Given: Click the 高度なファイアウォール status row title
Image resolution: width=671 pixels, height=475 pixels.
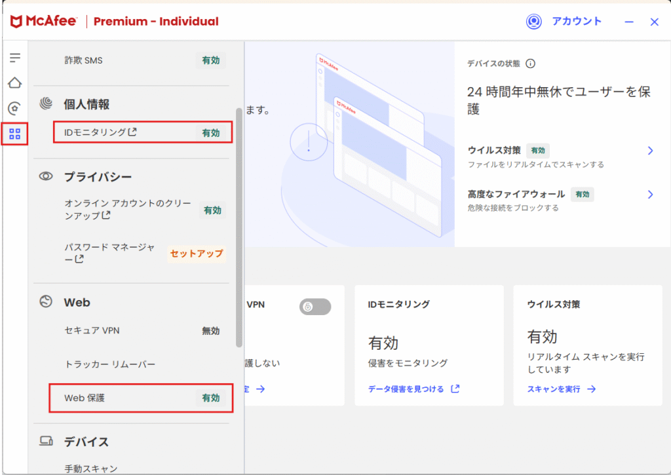Looking at the screenshot, I should pyautogui.click(x=516, y=195).
